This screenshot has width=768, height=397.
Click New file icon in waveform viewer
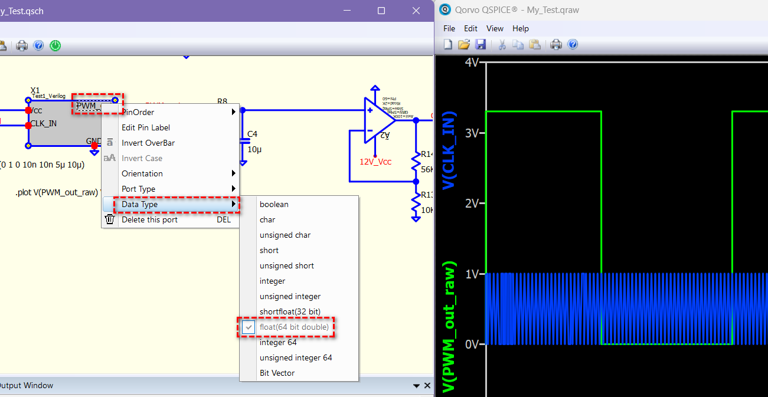click(x=448, y=44)
